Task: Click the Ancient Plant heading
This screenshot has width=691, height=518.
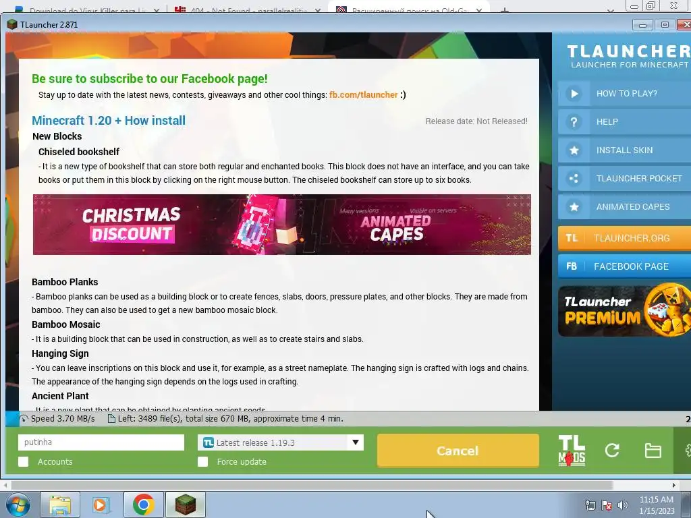Action: pyautogui.click(x=60, y=395)
